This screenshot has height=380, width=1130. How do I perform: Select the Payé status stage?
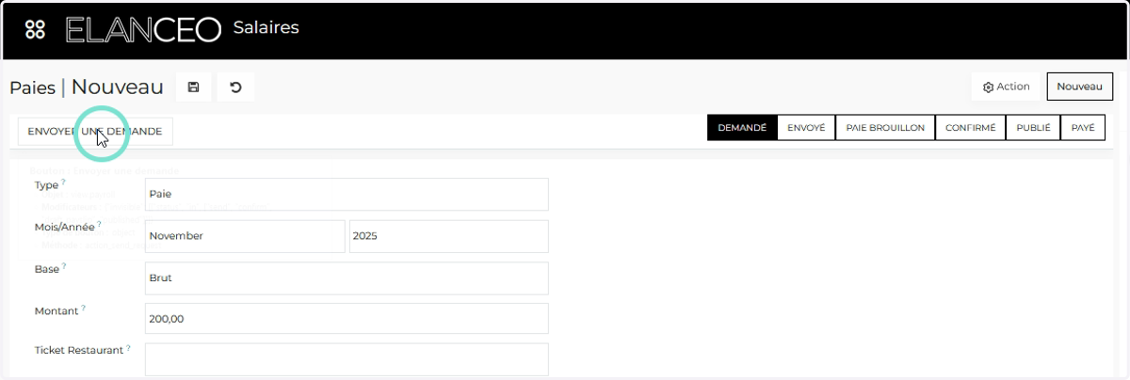1083,128
